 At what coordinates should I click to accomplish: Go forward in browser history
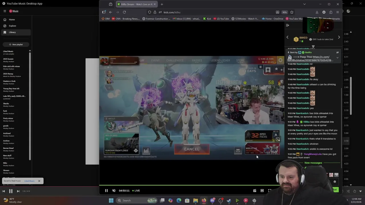pyautogui.click(x=117, y=12)
